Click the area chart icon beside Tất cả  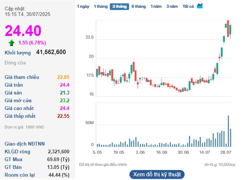pos(200,6)
